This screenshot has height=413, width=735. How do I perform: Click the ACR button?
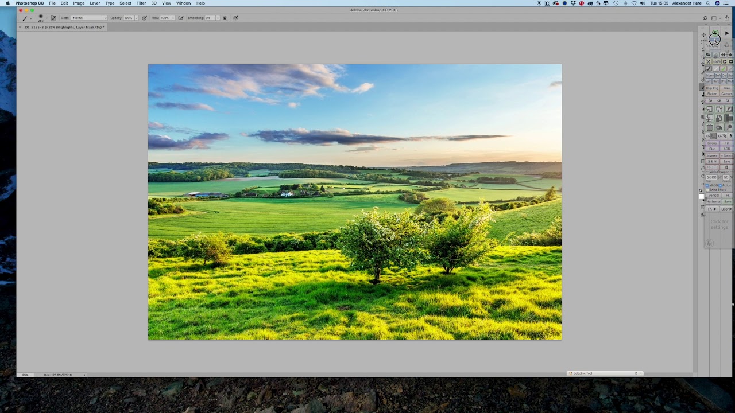726,149
